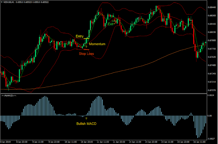Select the Bullish MACD text label
This screenshot has height=144, width=218.
coord(86,124)
